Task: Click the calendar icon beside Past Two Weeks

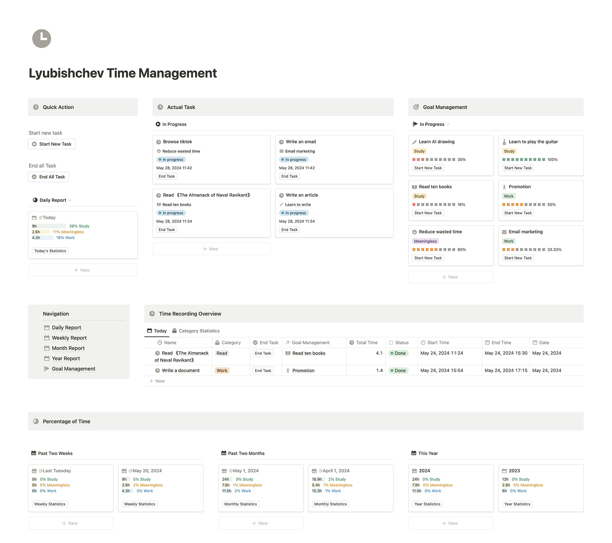Action: [34, 453]
